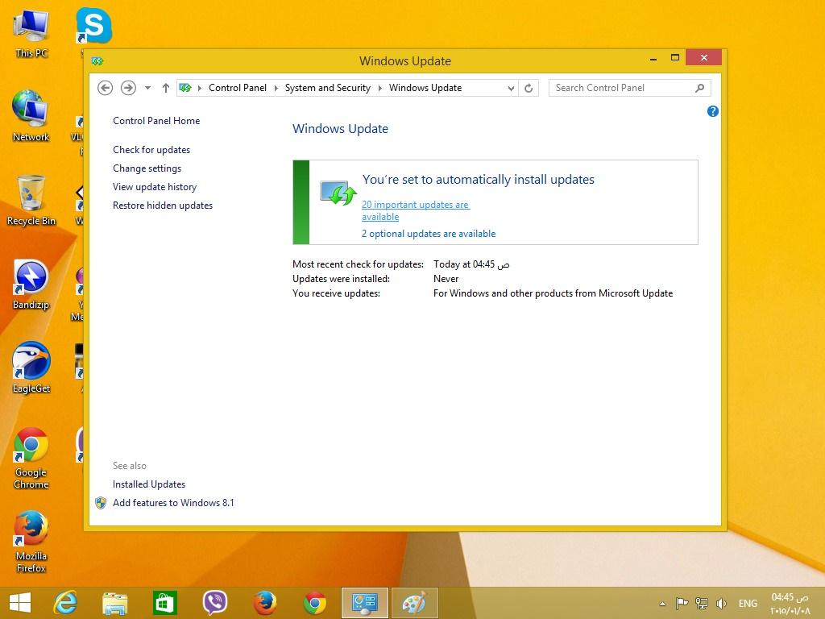Open Change settings
Screen dimensions: 825x619
(147, 168)
